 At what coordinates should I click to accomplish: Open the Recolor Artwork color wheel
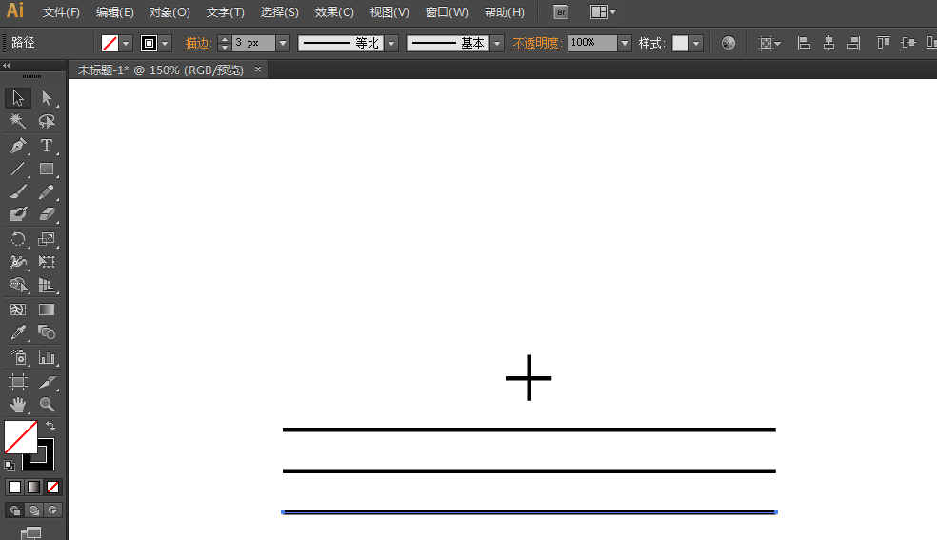728,43
